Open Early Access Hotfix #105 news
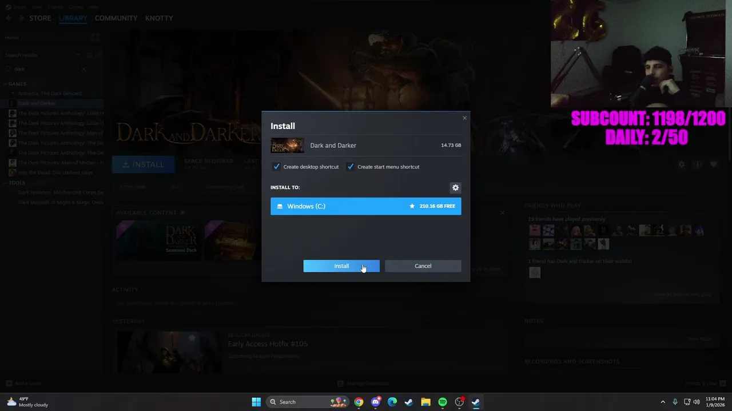The height and width of the screenshot is (411, 732). tap(268, 344)
